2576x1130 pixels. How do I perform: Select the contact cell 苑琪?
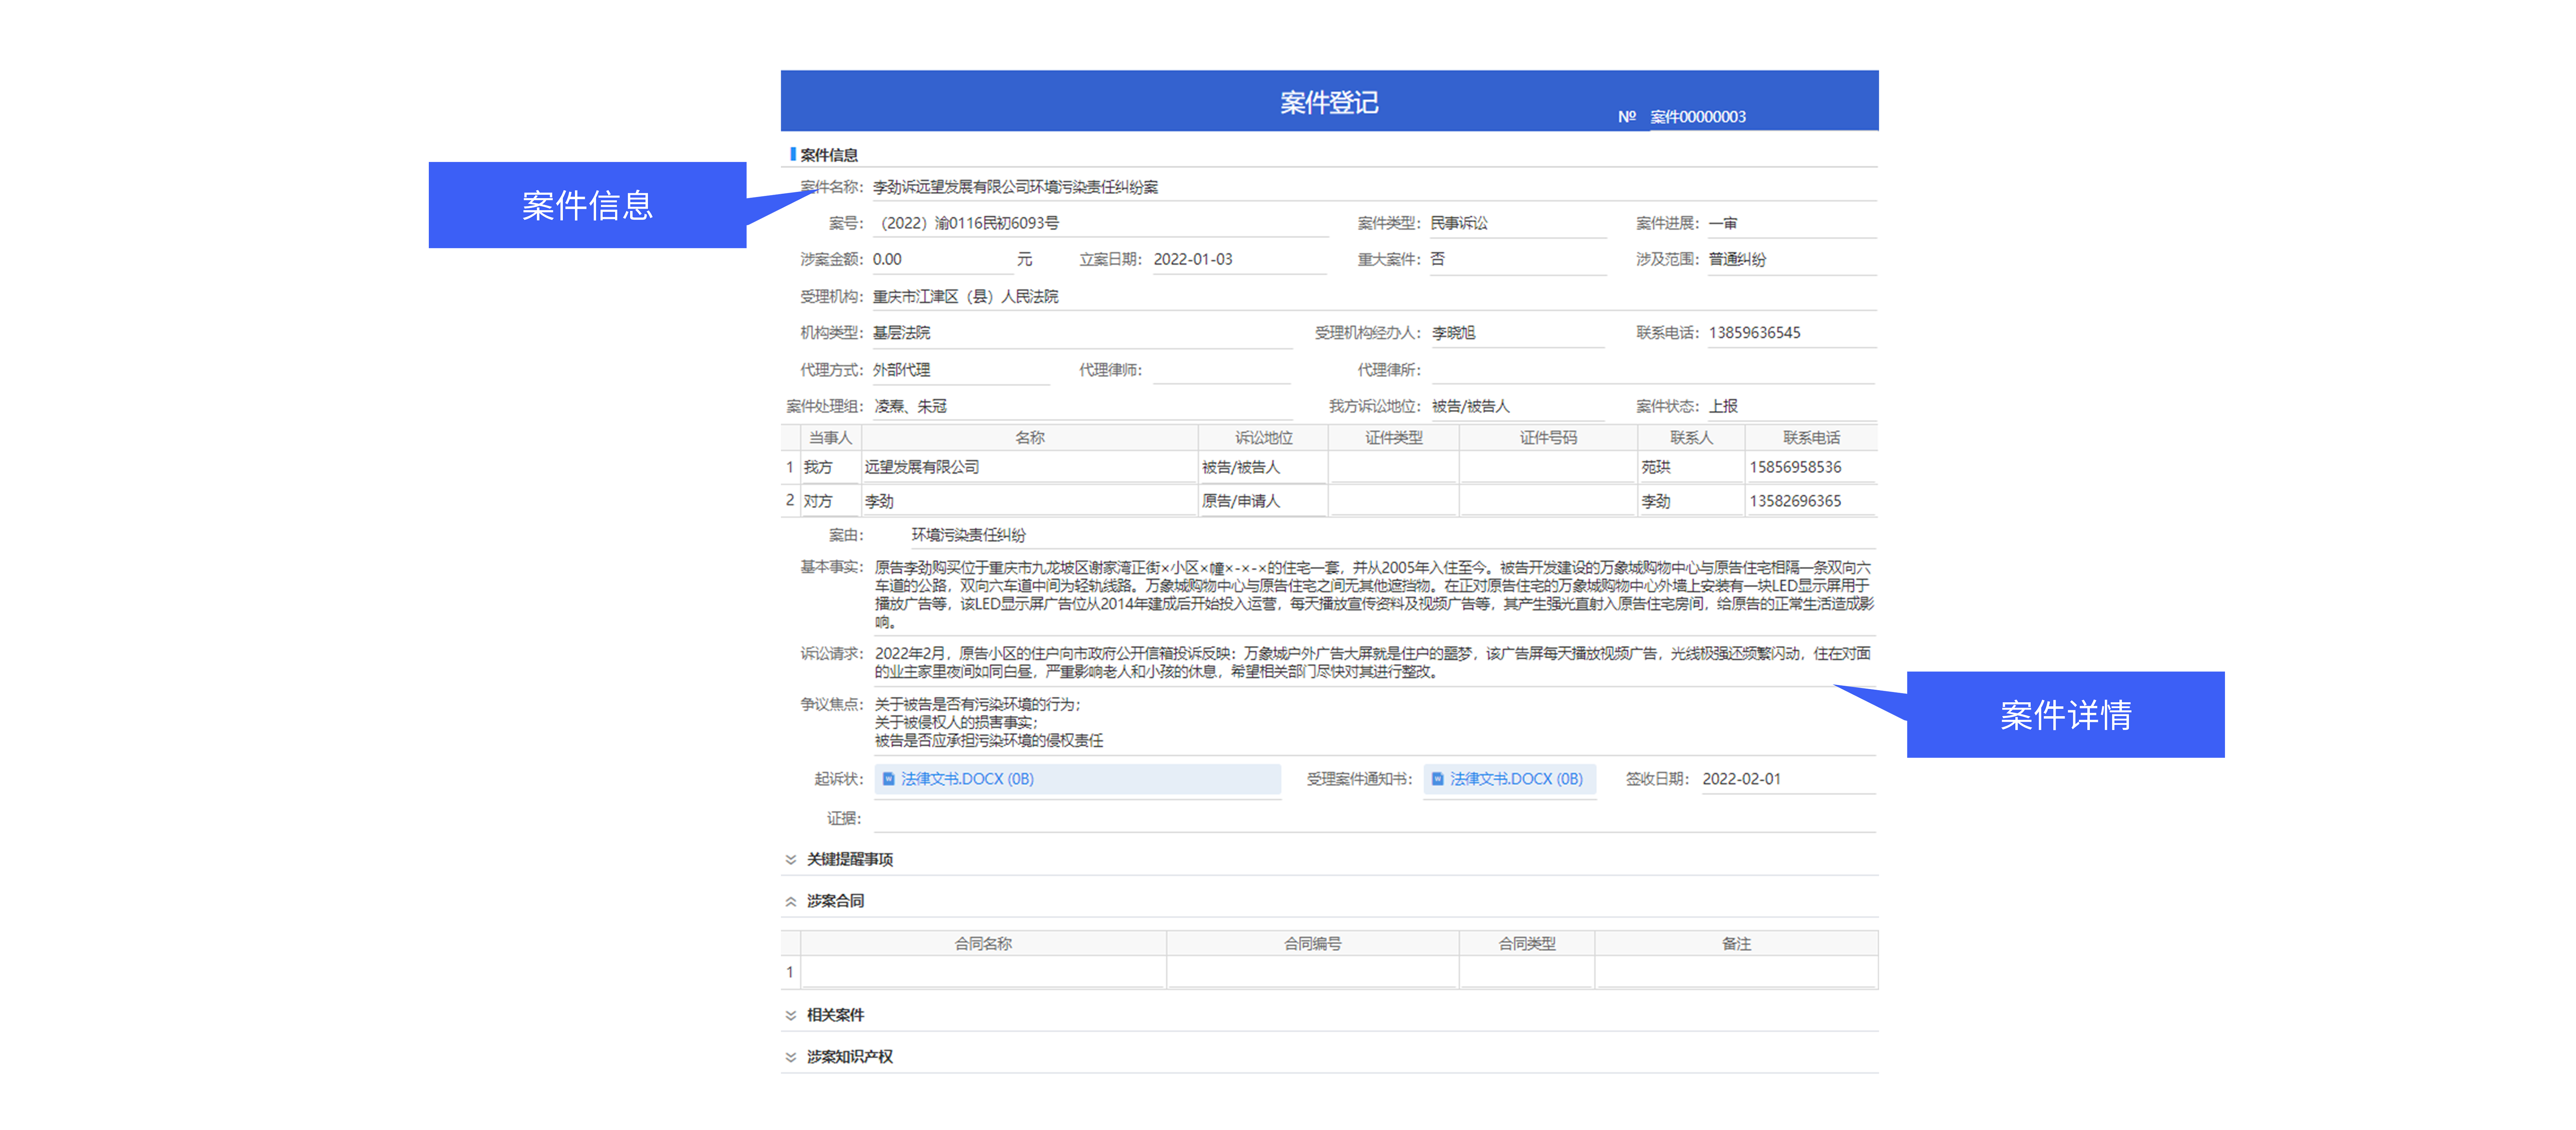click(1691, 467)
